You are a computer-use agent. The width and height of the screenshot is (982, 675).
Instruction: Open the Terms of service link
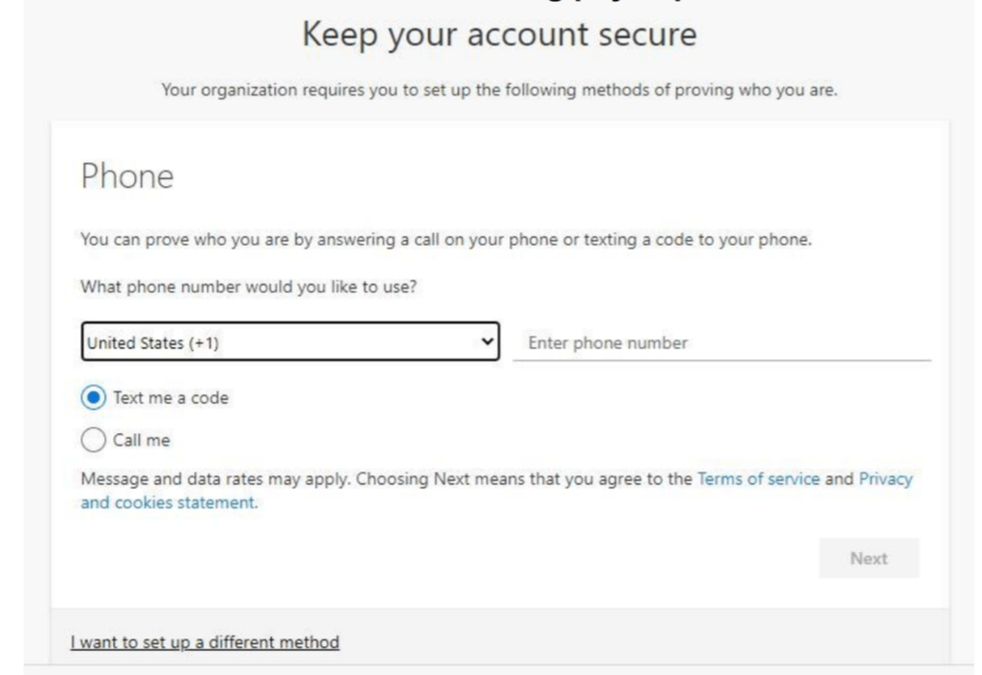(x=758, y=478)
